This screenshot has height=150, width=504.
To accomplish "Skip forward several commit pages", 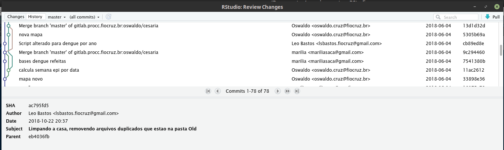I will (287, 91).
